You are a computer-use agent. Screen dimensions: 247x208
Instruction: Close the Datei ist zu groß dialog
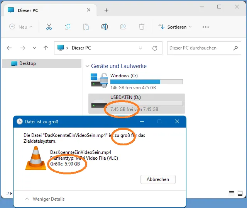(x=177, y=121)
